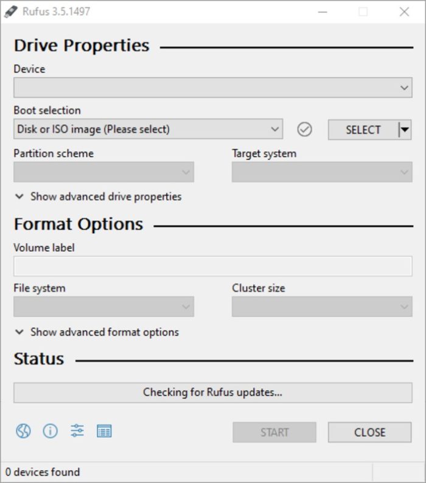
Task: Open the File system dropdown
Action: (103, 307)
